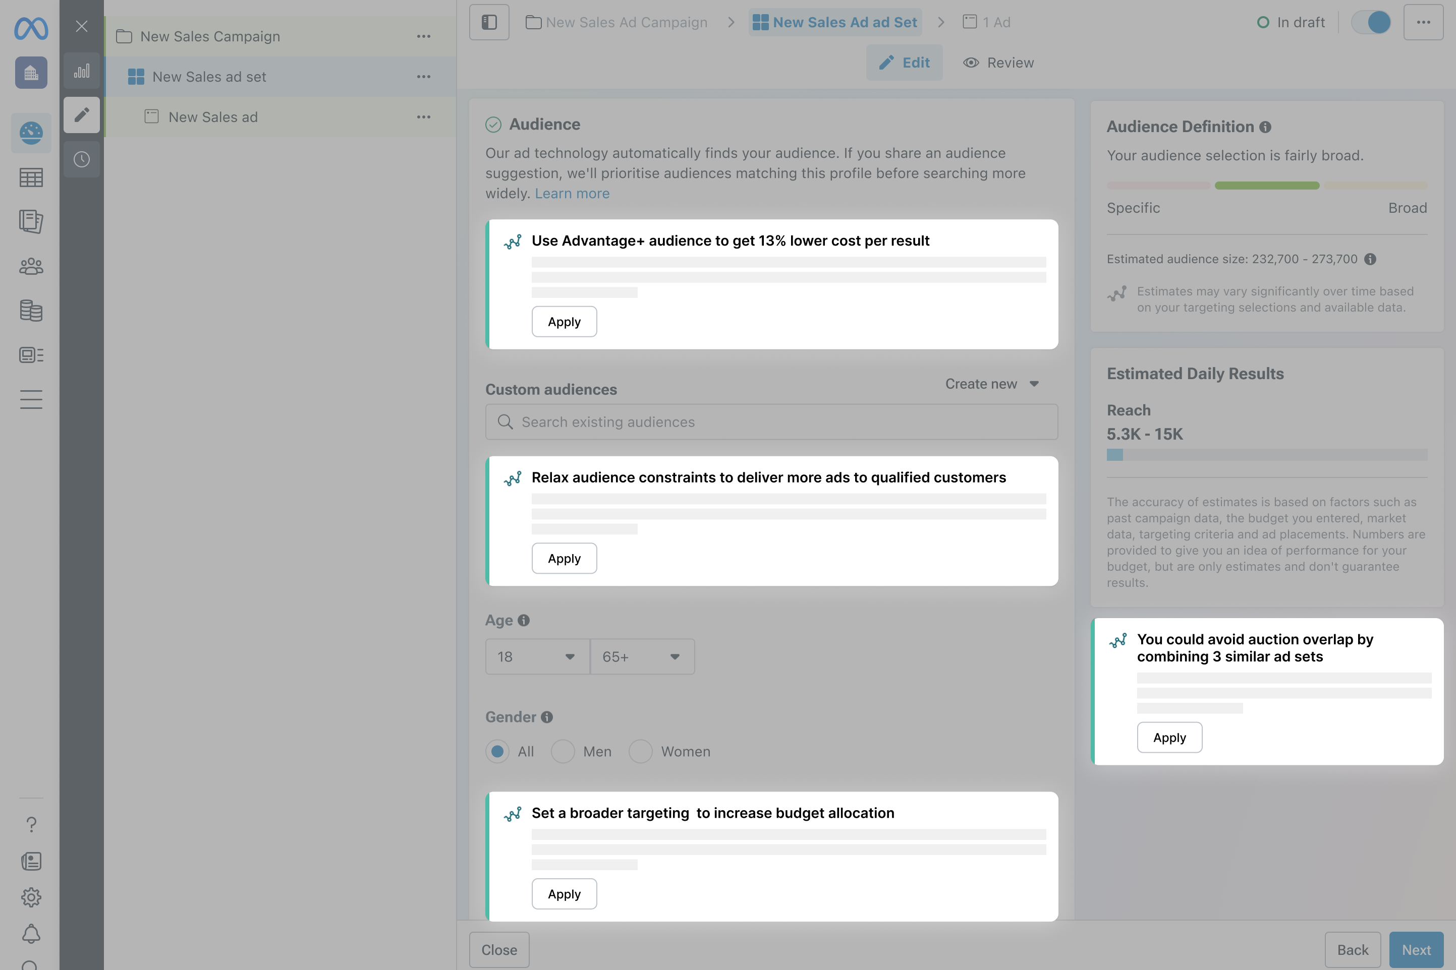Apply the broader targeting recommendation

point(564,894)
